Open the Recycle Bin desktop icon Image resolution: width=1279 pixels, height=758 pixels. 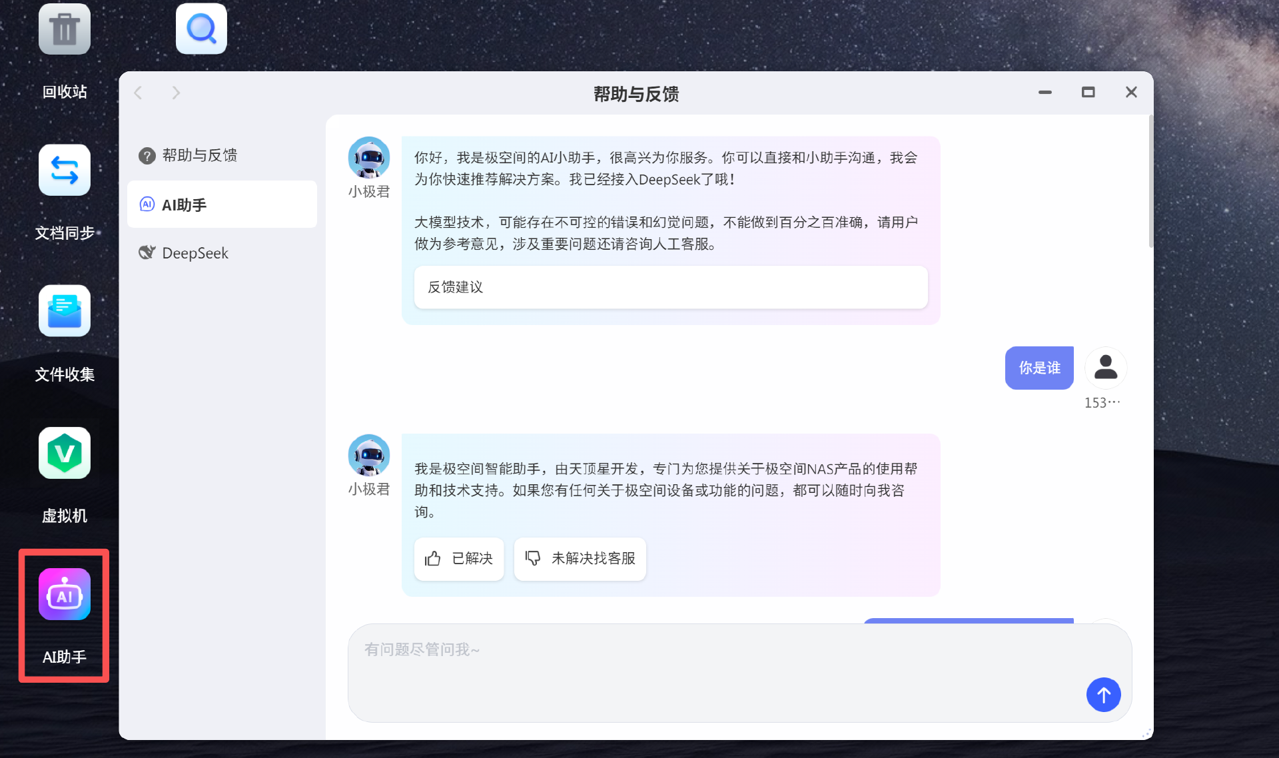(x=65, y=29)
